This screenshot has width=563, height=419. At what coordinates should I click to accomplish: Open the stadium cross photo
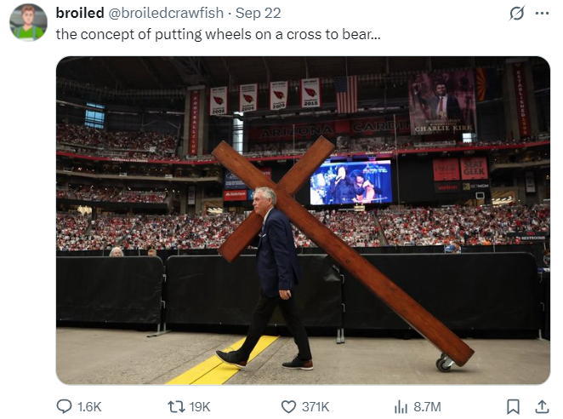(x=303, y=220)
